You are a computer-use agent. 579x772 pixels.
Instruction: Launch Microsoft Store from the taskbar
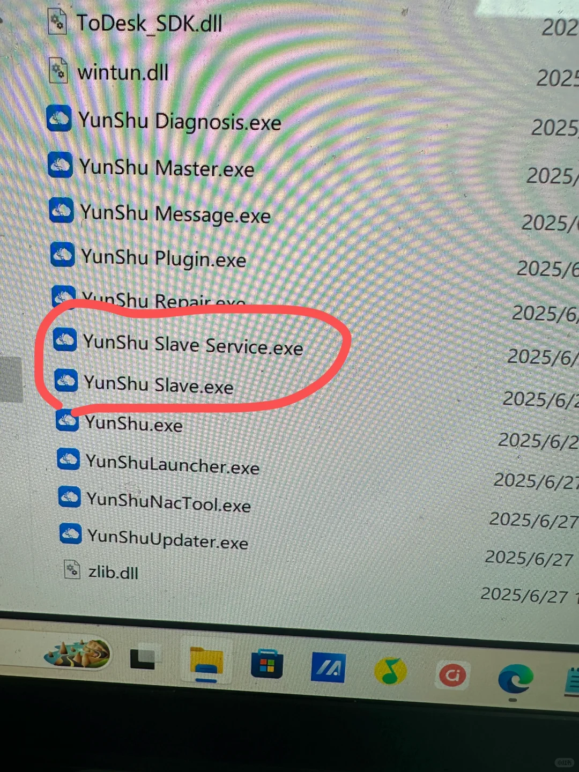click(267, 664)
